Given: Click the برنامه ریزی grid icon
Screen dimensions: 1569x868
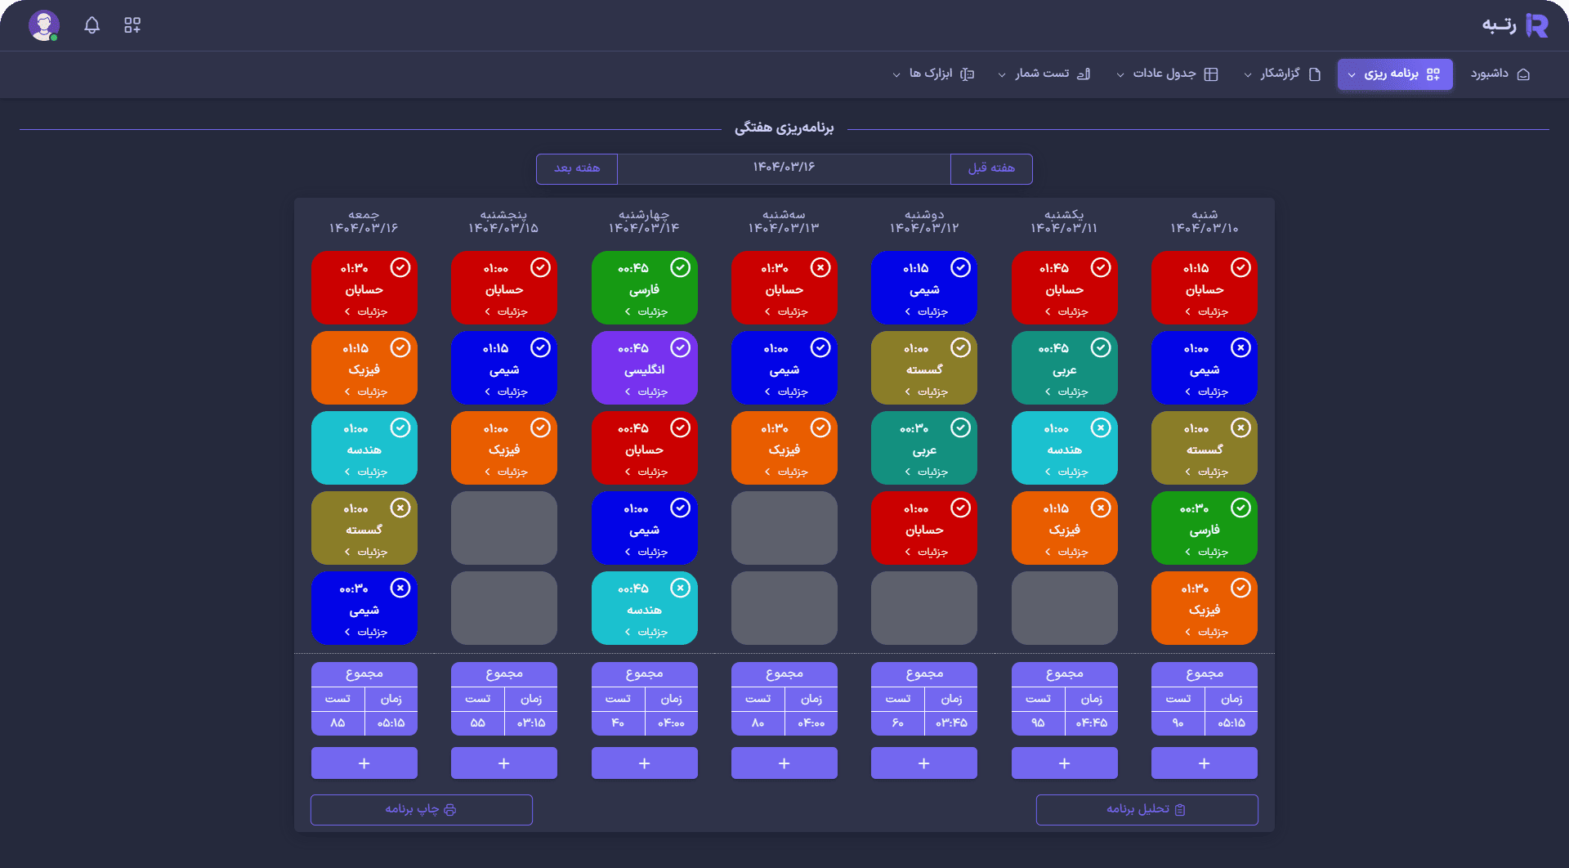Looking at the screenshot, I should coord(1433,74).
